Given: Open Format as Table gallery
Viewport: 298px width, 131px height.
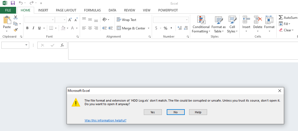Looking at the screenshot, I should (219, 24).
